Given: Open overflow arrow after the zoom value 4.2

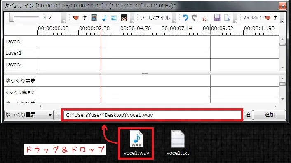Looking at the screenshot, I should 63,18.
